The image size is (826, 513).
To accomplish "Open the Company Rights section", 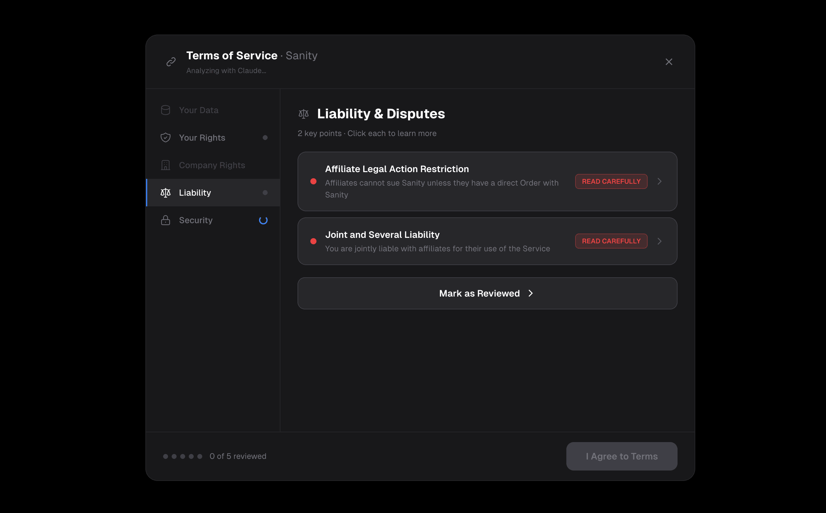I will [x=213, y=165].
